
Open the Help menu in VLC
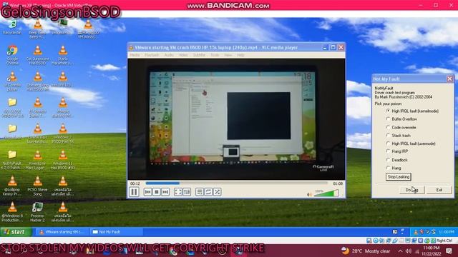(x=240, y=55)
